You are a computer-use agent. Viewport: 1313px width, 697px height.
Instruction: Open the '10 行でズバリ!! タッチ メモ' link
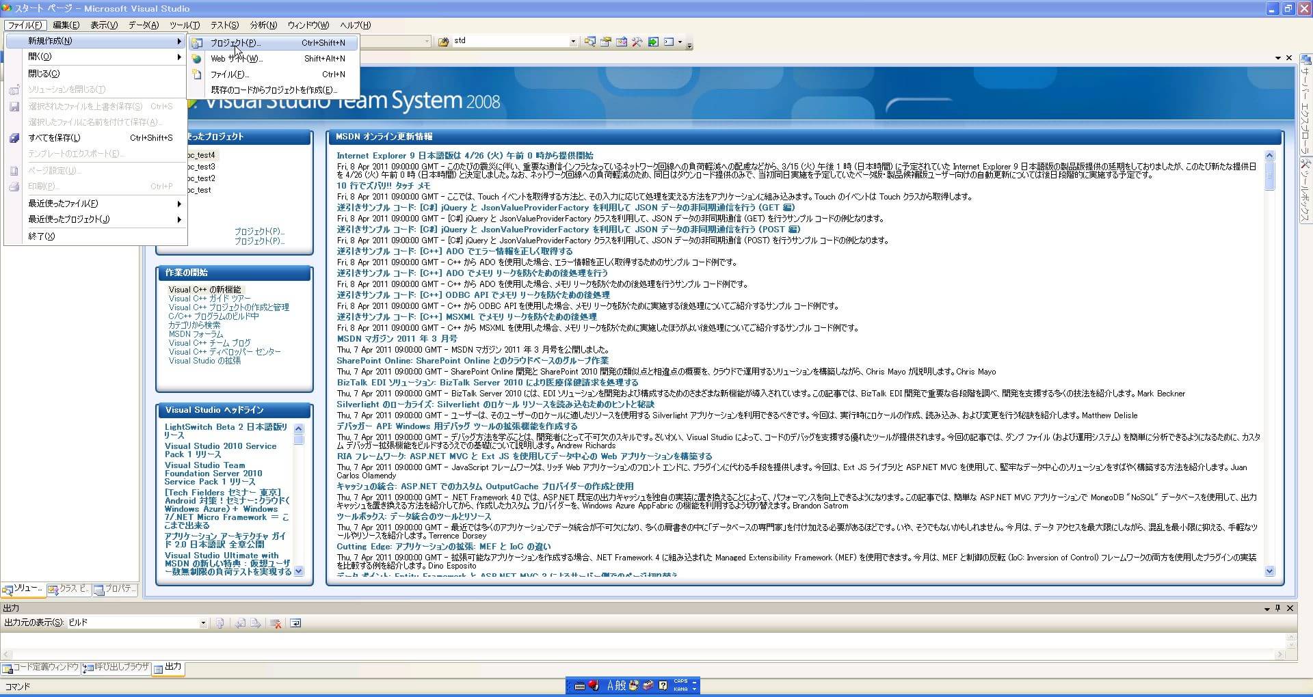click(384, 186)
